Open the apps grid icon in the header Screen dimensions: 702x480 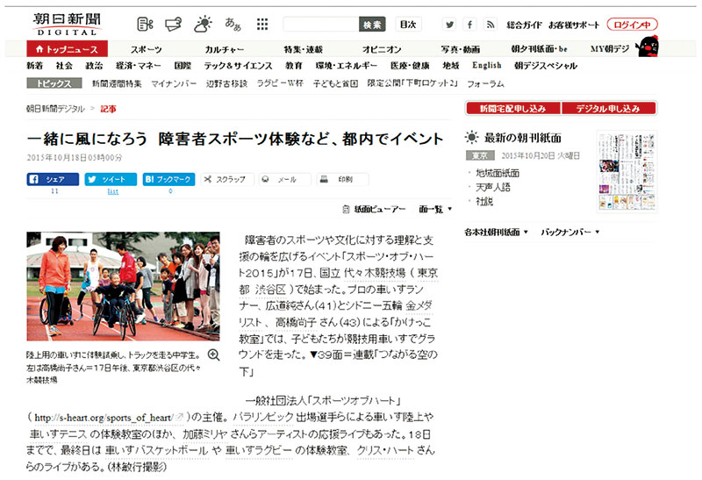tap(262, 24)
